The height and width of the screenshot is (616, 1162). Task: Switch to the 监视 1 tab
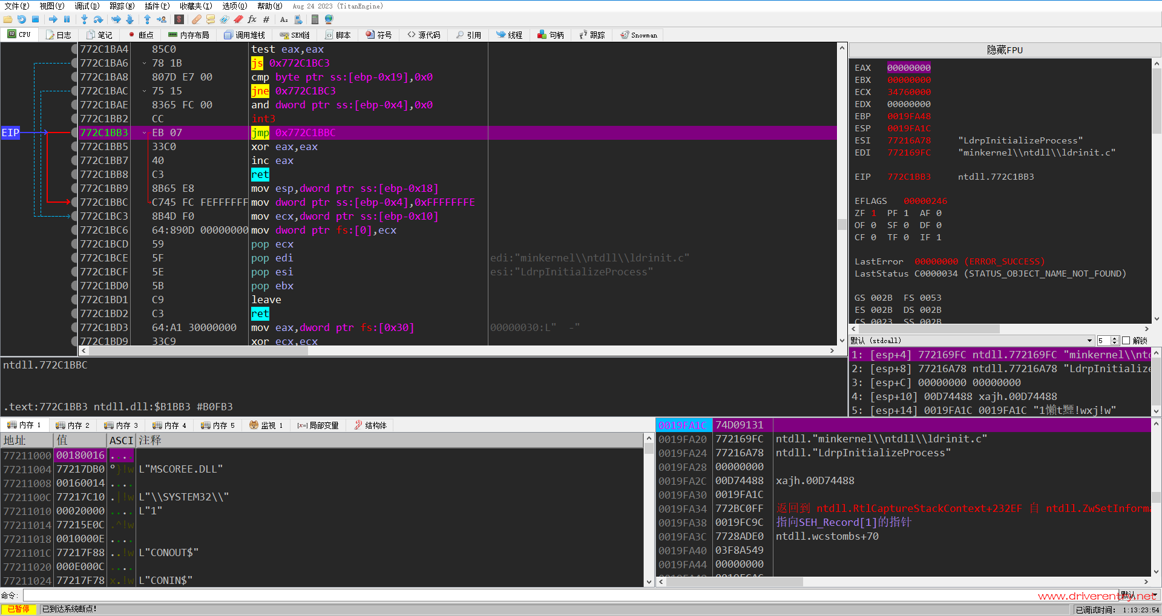[266, 425]
